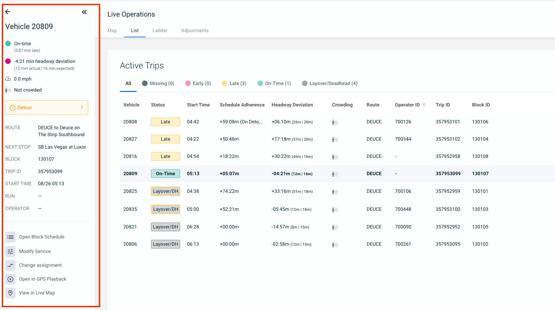Open the Block Schedule list icon

coord(10,237)
